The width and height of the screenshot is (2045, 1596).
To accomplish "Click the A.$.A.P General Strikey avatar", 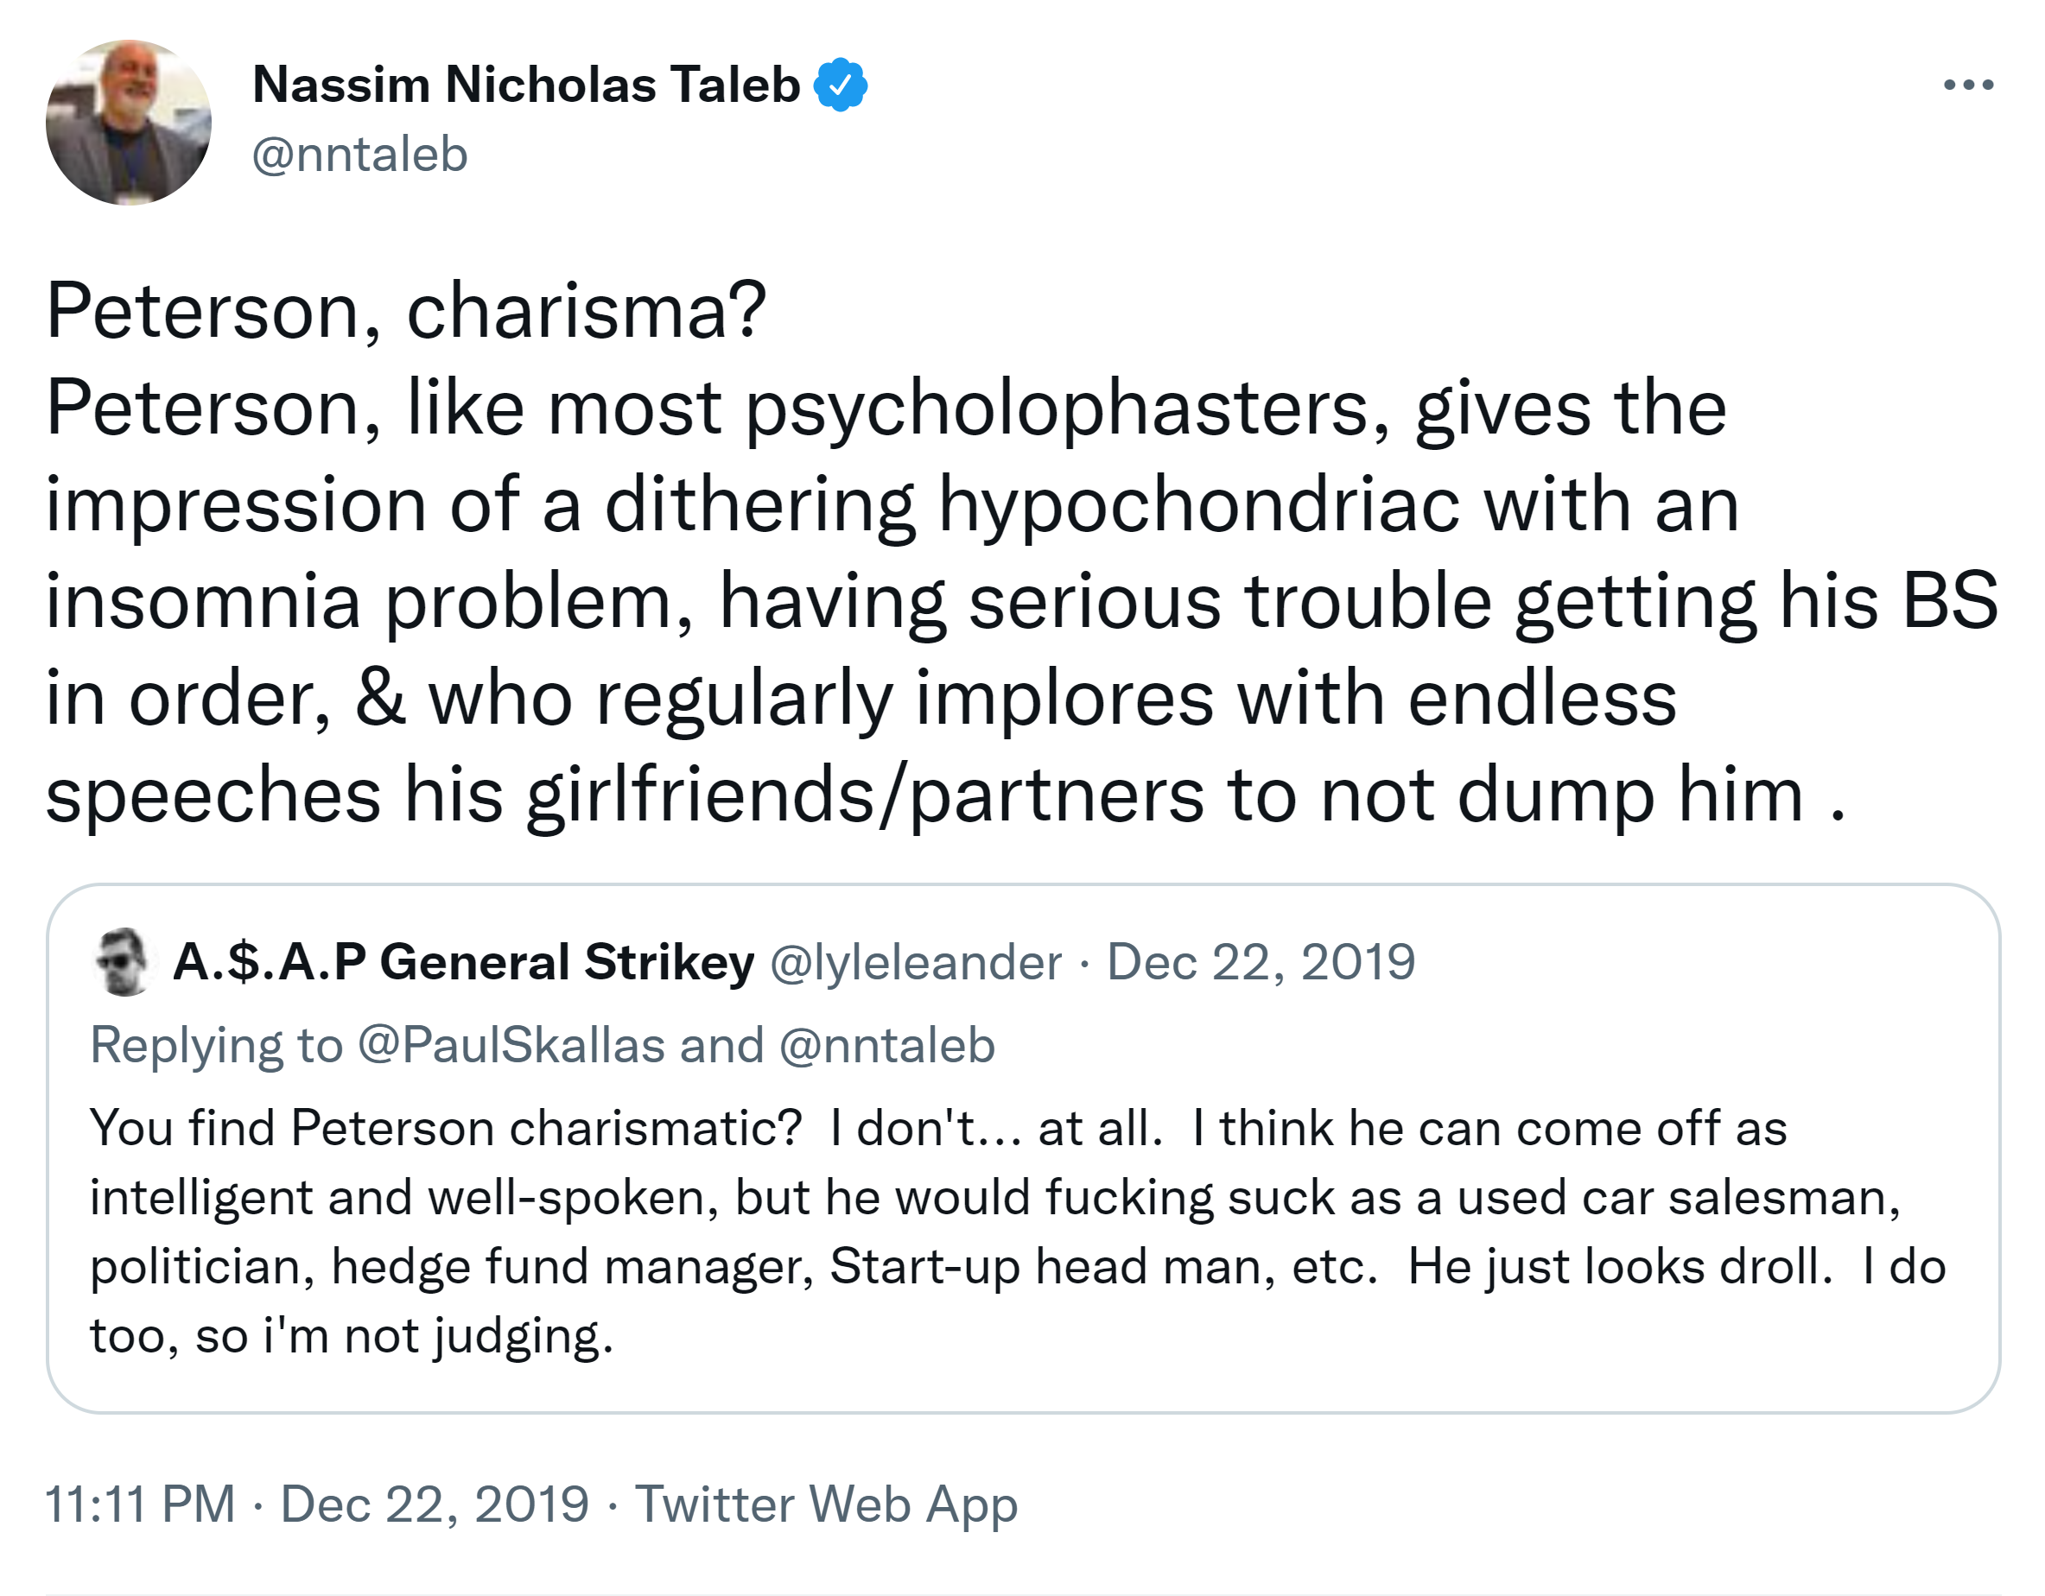I will pyautogui.click(x=123, y=962).
